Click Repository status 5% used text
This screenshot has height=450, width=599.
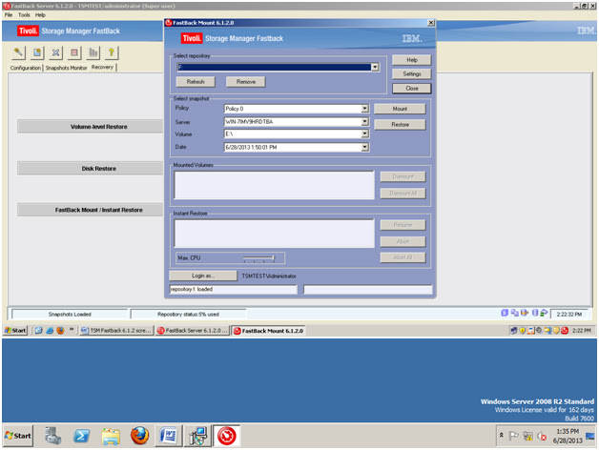188,315
